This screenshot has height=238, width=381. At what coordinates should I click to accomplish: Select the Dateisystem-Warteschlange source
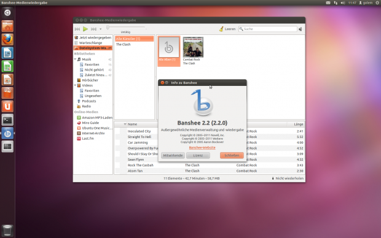[x=93, y=48]
